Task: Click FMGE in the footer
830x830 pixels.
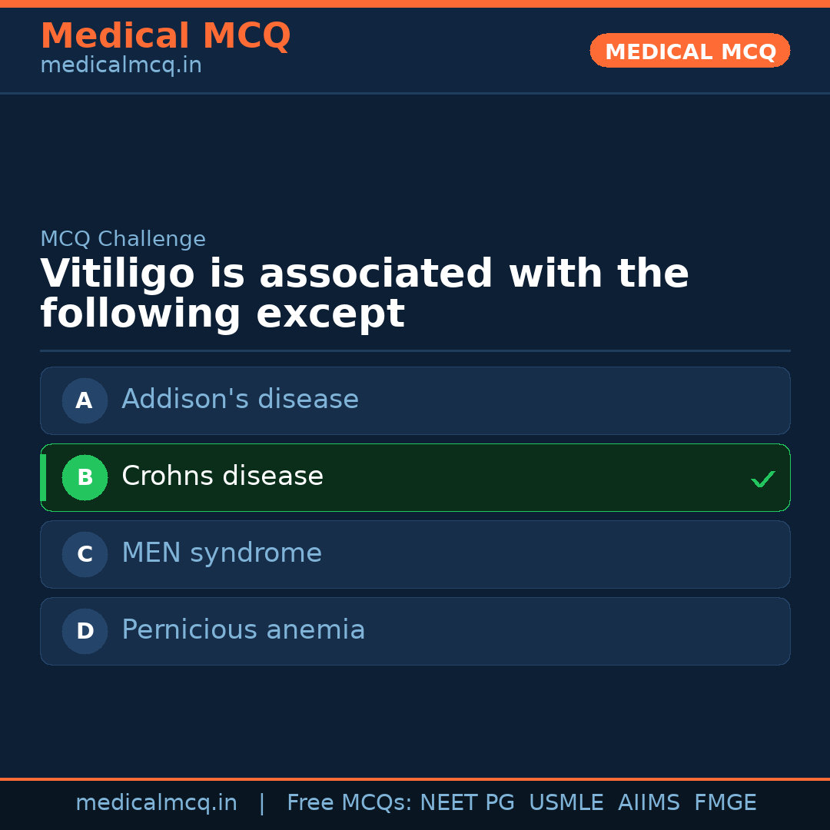Action: 725,803
